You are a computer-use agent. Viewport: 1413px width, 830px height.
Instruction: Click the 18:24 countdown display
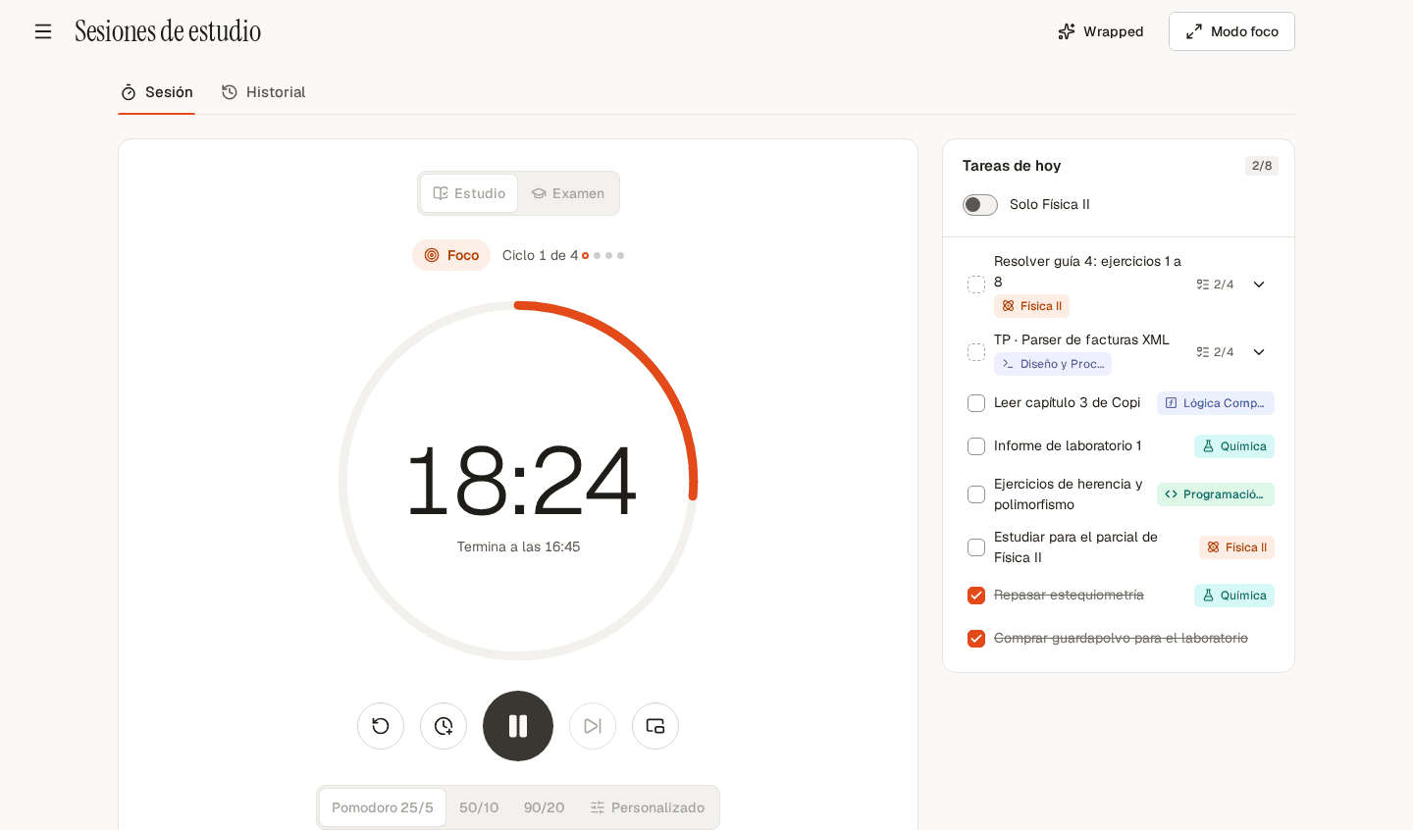coord(520,481)
